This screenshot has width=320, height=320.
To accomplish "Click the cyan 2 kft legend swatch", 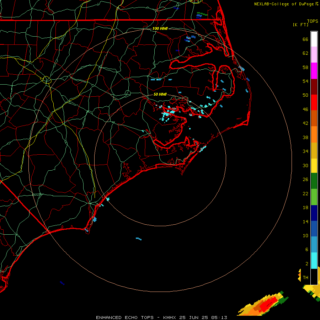I will click(x=314, y=260).
